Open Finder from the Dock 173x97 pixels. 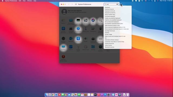[x=46, y=95]
